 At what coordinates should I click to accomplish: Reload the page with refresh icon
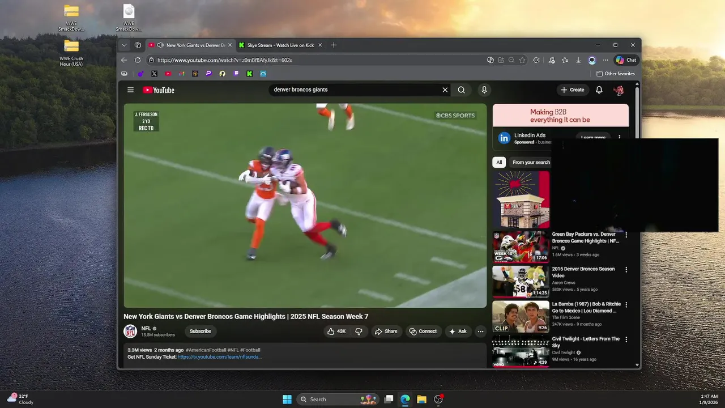pyautogui.click(x=138, y=60)
